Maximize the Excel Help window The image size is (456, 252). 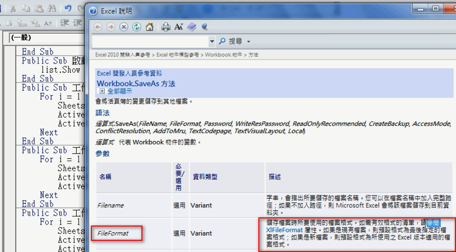pos(436,9)
